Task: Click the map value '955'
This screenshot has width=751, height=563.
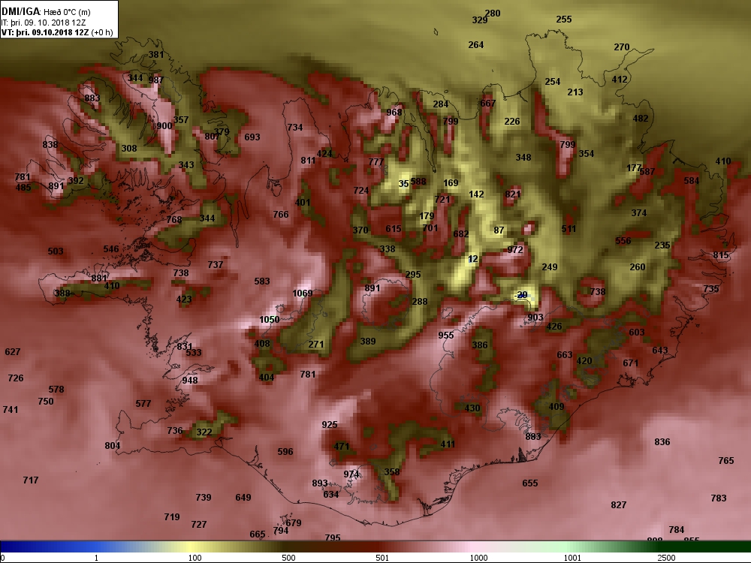Action: pos(446,335)
